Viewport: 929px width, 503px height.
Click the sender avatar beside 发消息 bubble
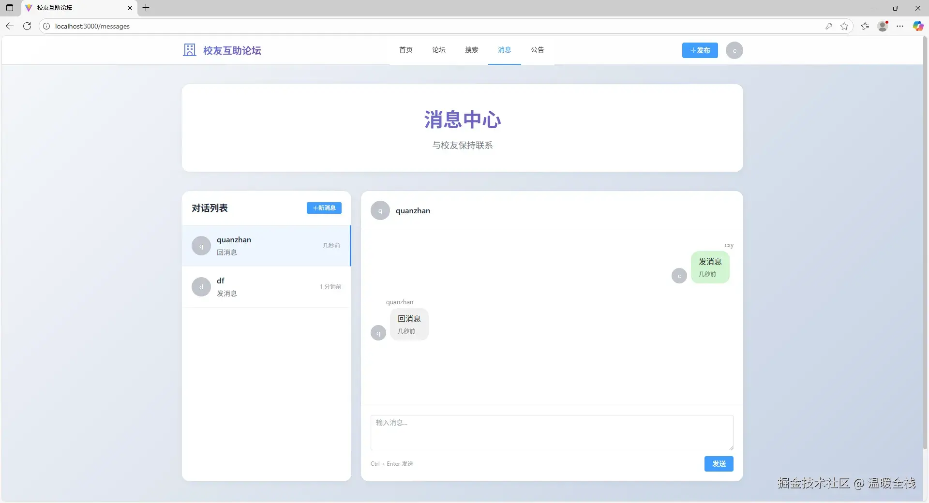click(x=679, y=276)
